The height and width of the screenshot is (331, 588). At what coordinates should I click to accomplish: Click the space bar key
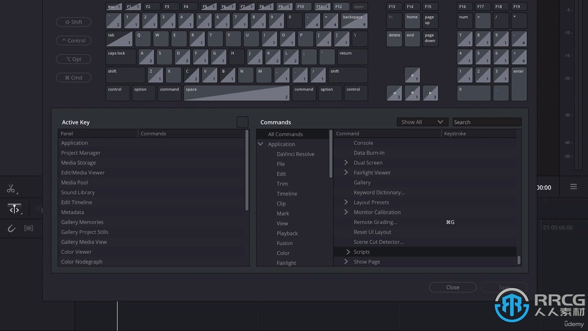tap(237, 93)
